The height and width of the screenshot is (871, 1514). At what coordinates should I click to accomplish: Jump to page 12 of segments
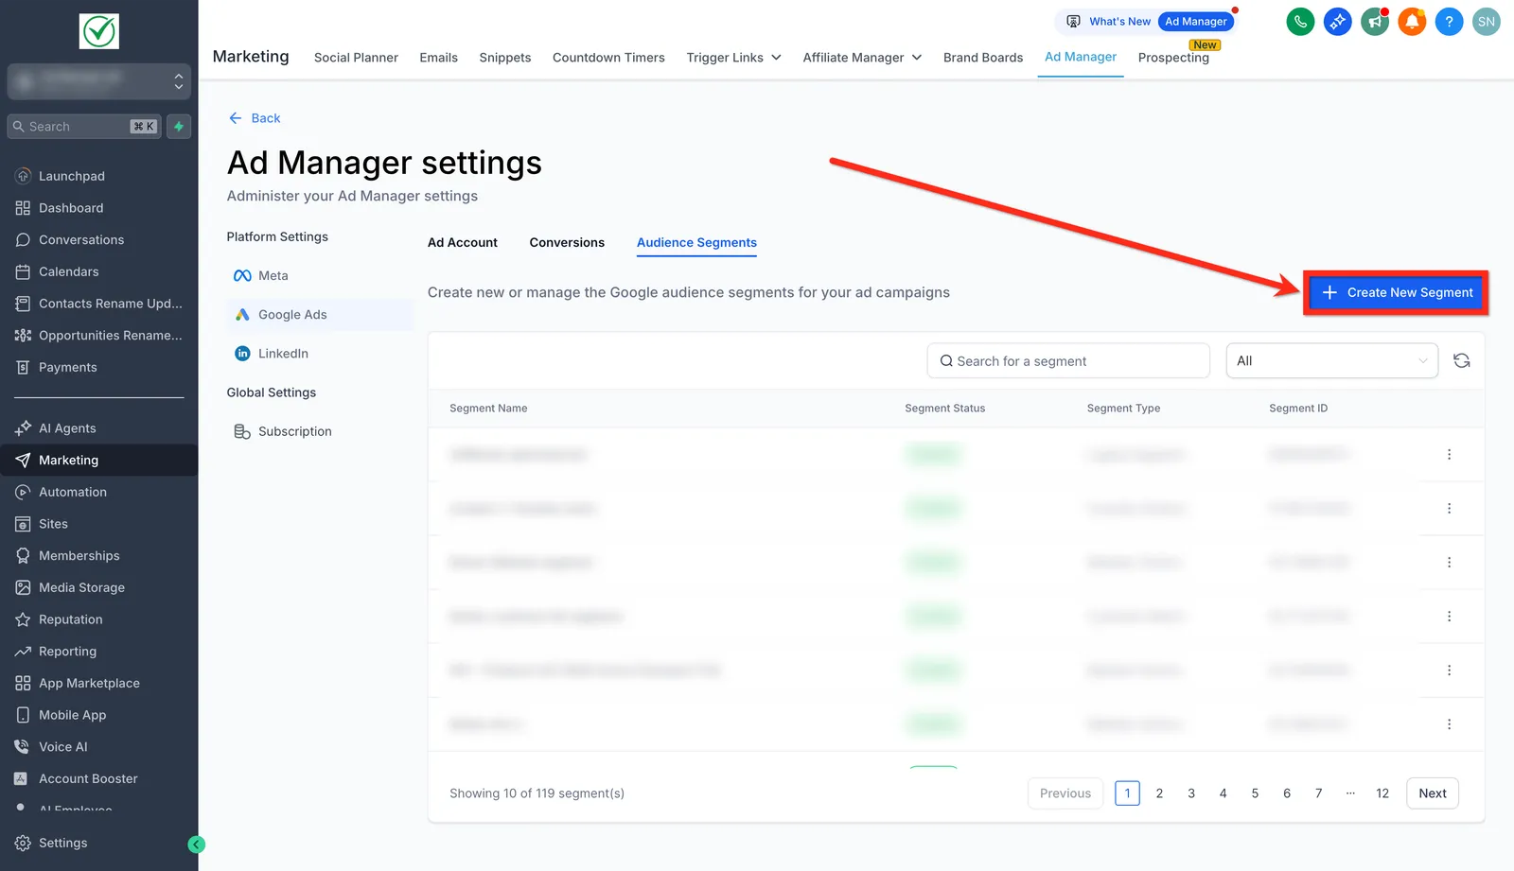(1382, 793)
